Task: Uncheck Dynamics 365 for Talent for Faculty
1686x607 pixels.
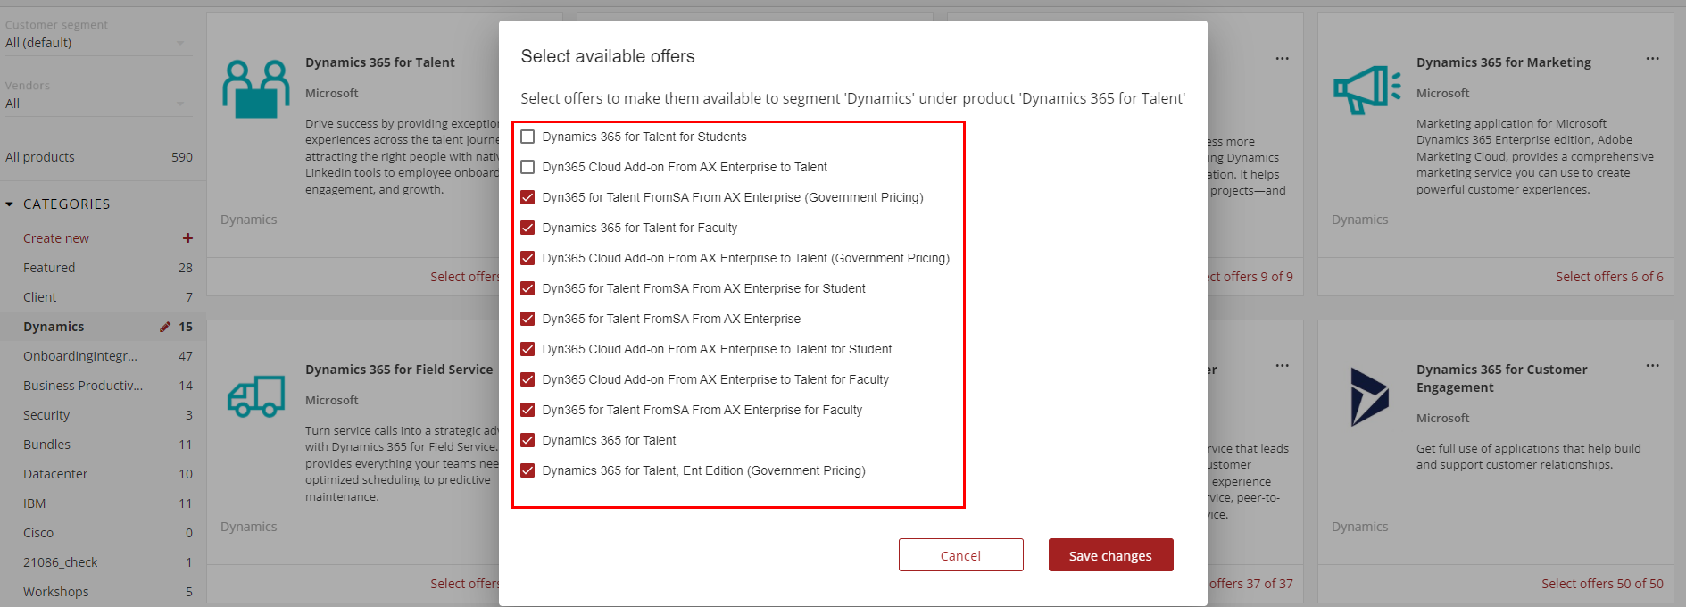Action: 527,228
